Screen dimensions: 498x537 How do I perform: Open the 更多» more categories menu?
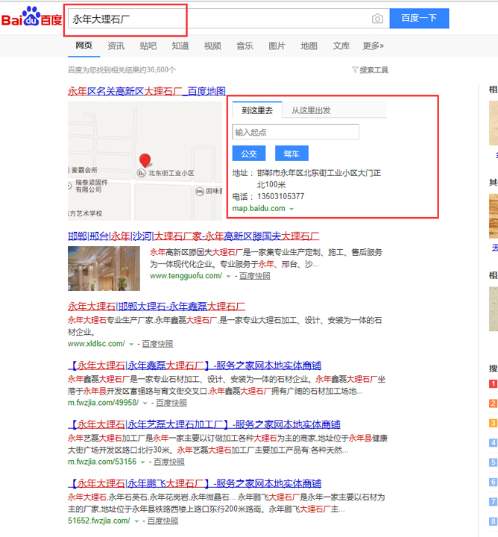373,46
